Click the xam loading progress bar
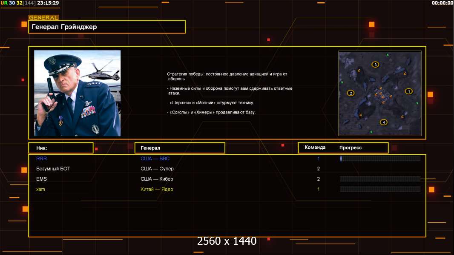This screenshot has width=454, height=255. pos(380,189)
